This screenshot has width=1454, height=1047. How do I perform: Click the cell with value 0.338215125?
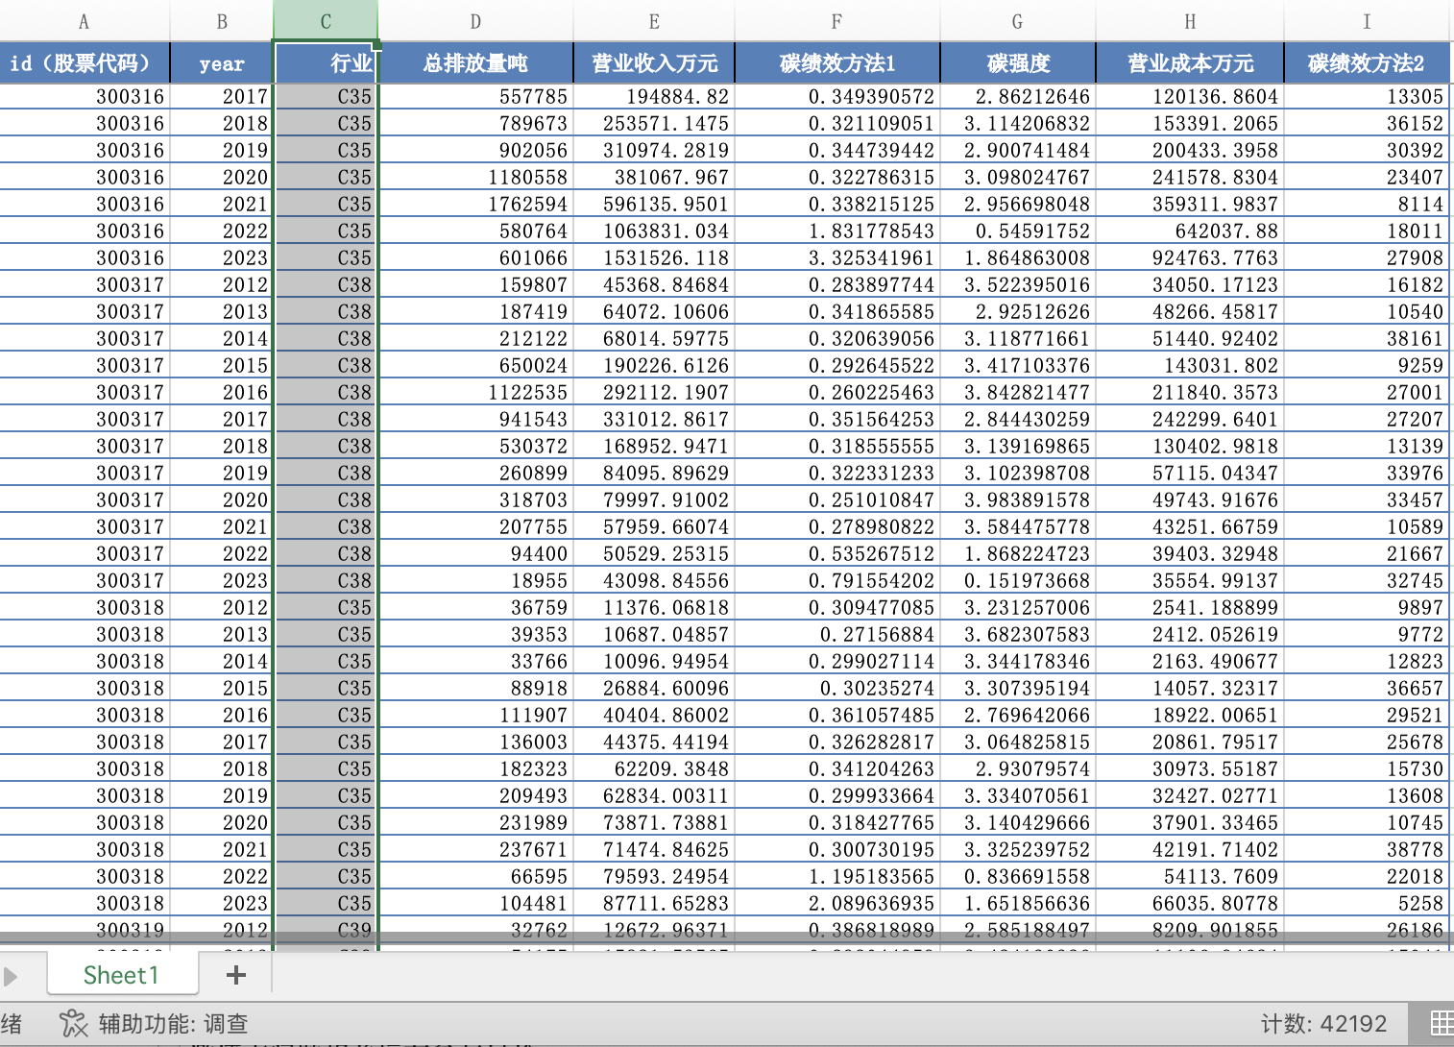click(836, 204)
